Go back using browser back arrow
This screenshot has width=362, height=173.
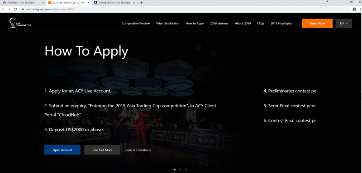(x=3, y=9)
